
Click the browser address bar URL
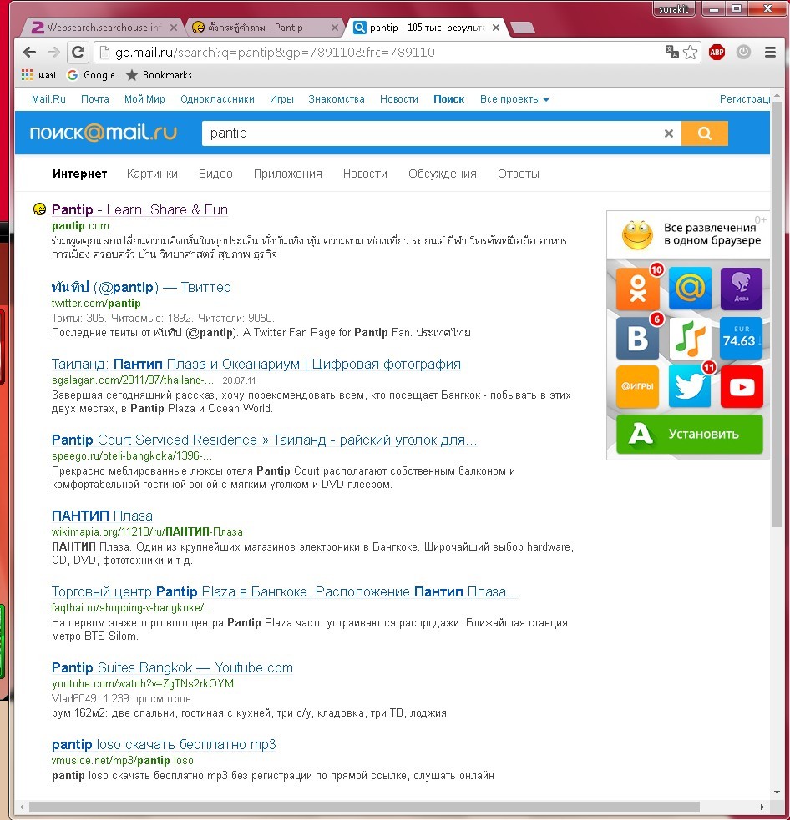point(275,53)
